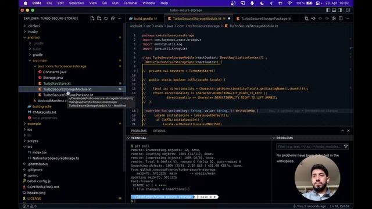Open the compare changes editor action
The width and height of the screenshot is (372, 209).
(x=306, y=19)
